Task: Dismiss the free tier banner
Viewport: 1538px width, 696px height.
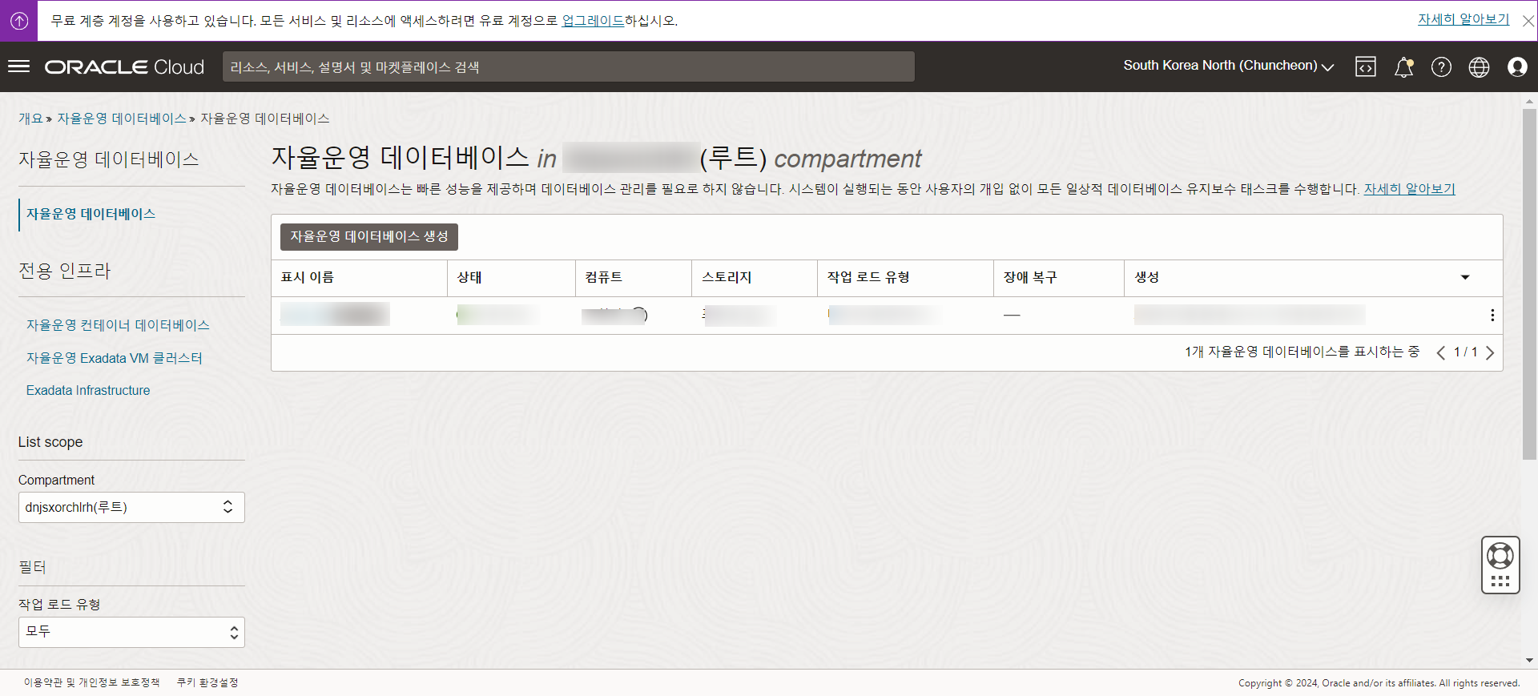Action: (1528, 22)
